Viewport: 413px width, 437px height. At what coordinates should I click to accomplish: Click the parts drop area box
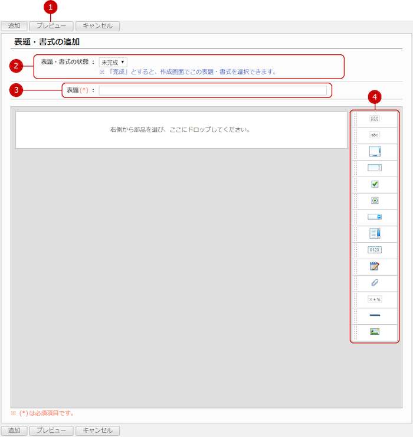(x=181, y=129)
